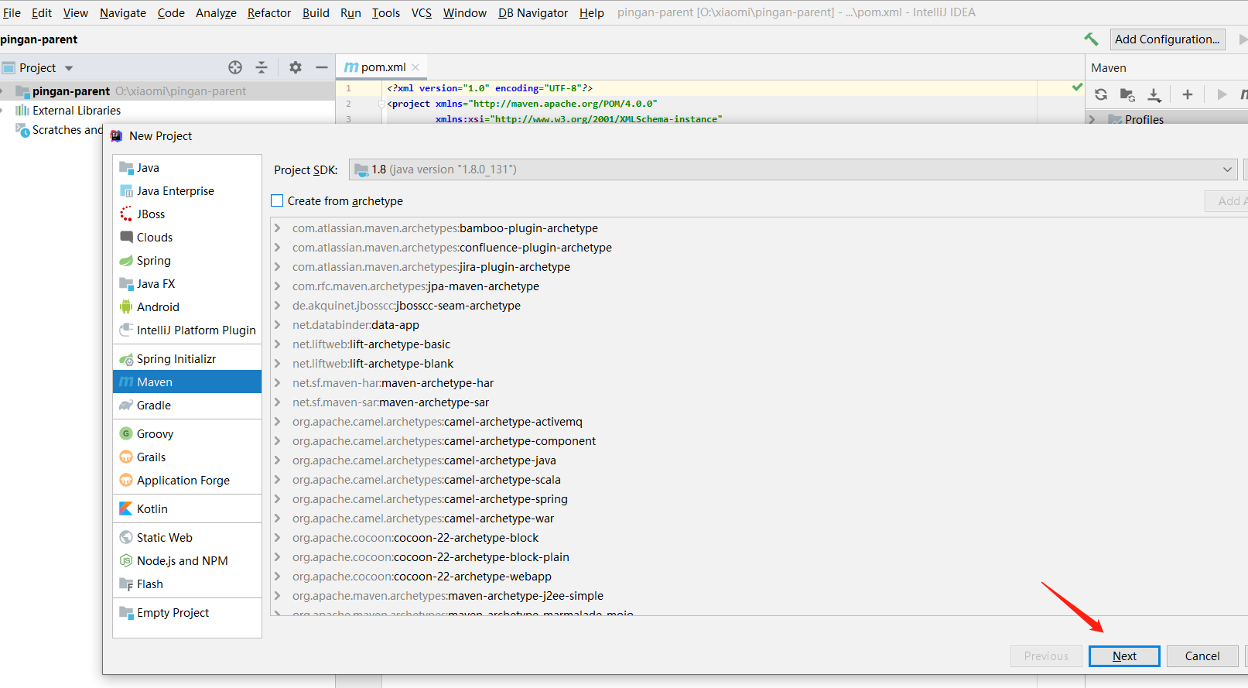Click the locate/scroll-from-source target icon in Project panel

coord(235,67)
